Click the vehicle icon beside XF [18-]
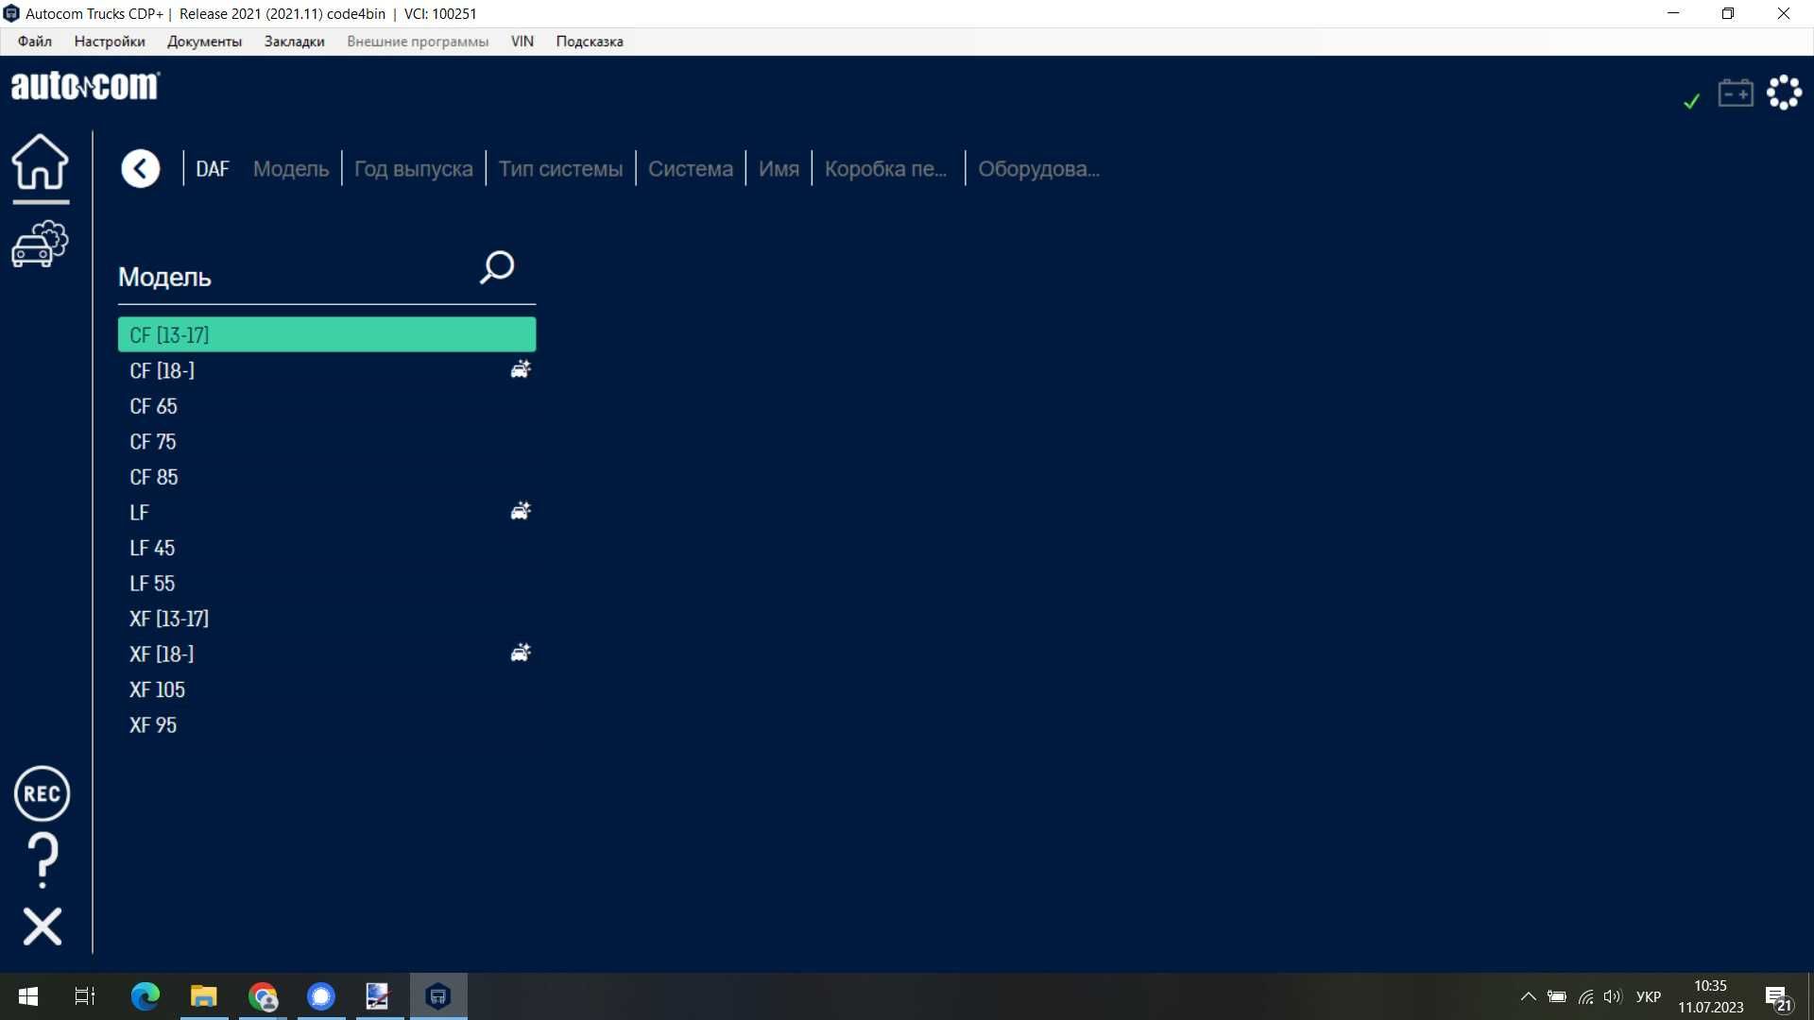 pos(521,653)
